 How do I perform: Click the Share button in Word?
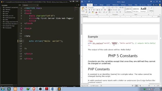(x=155, y=5)
